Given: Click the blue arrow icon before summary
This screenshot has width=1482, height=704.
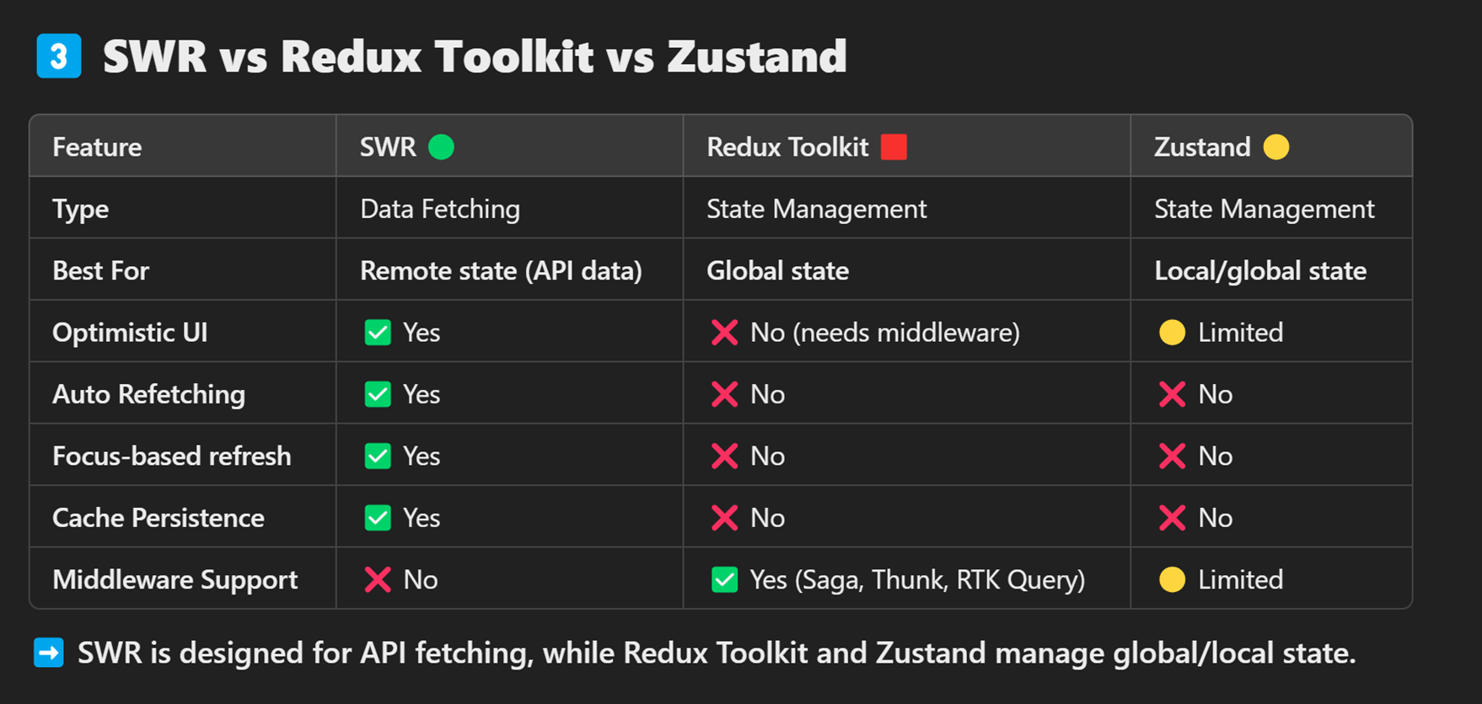Looking at the screenshot, I should click(49, 653).
